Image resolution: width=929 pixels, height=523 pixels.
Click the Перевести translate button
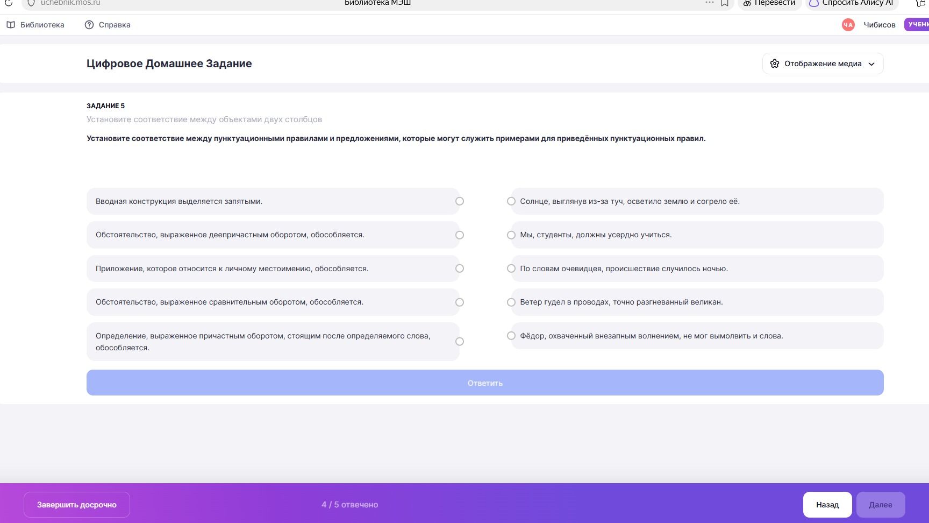[769, 3]
